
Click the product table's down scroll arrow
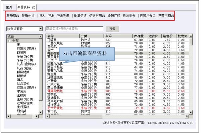tap(191, 112)
